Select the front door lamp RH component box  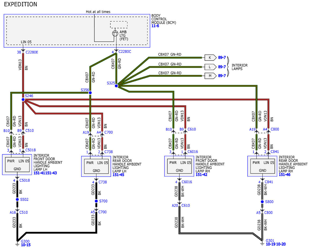tap(179, 166)
